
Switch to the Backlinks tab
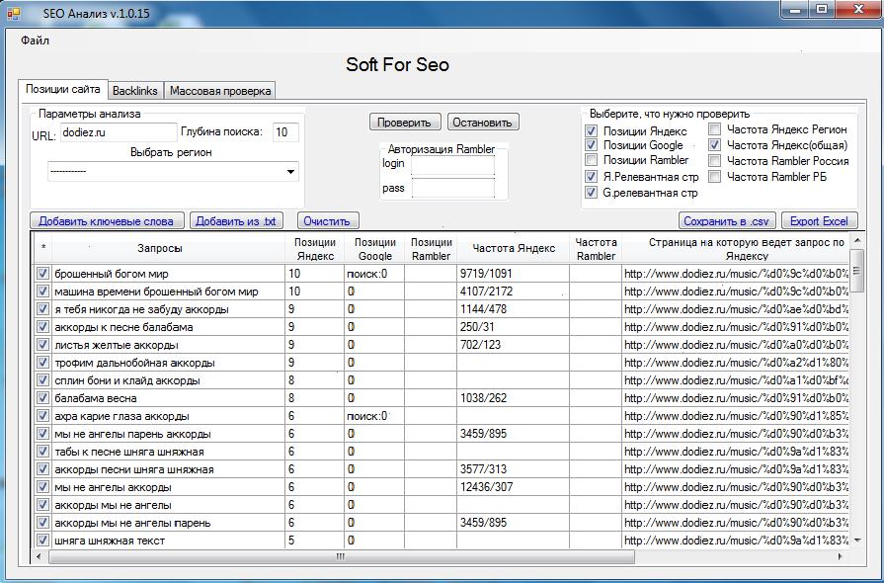coord(135,91)
